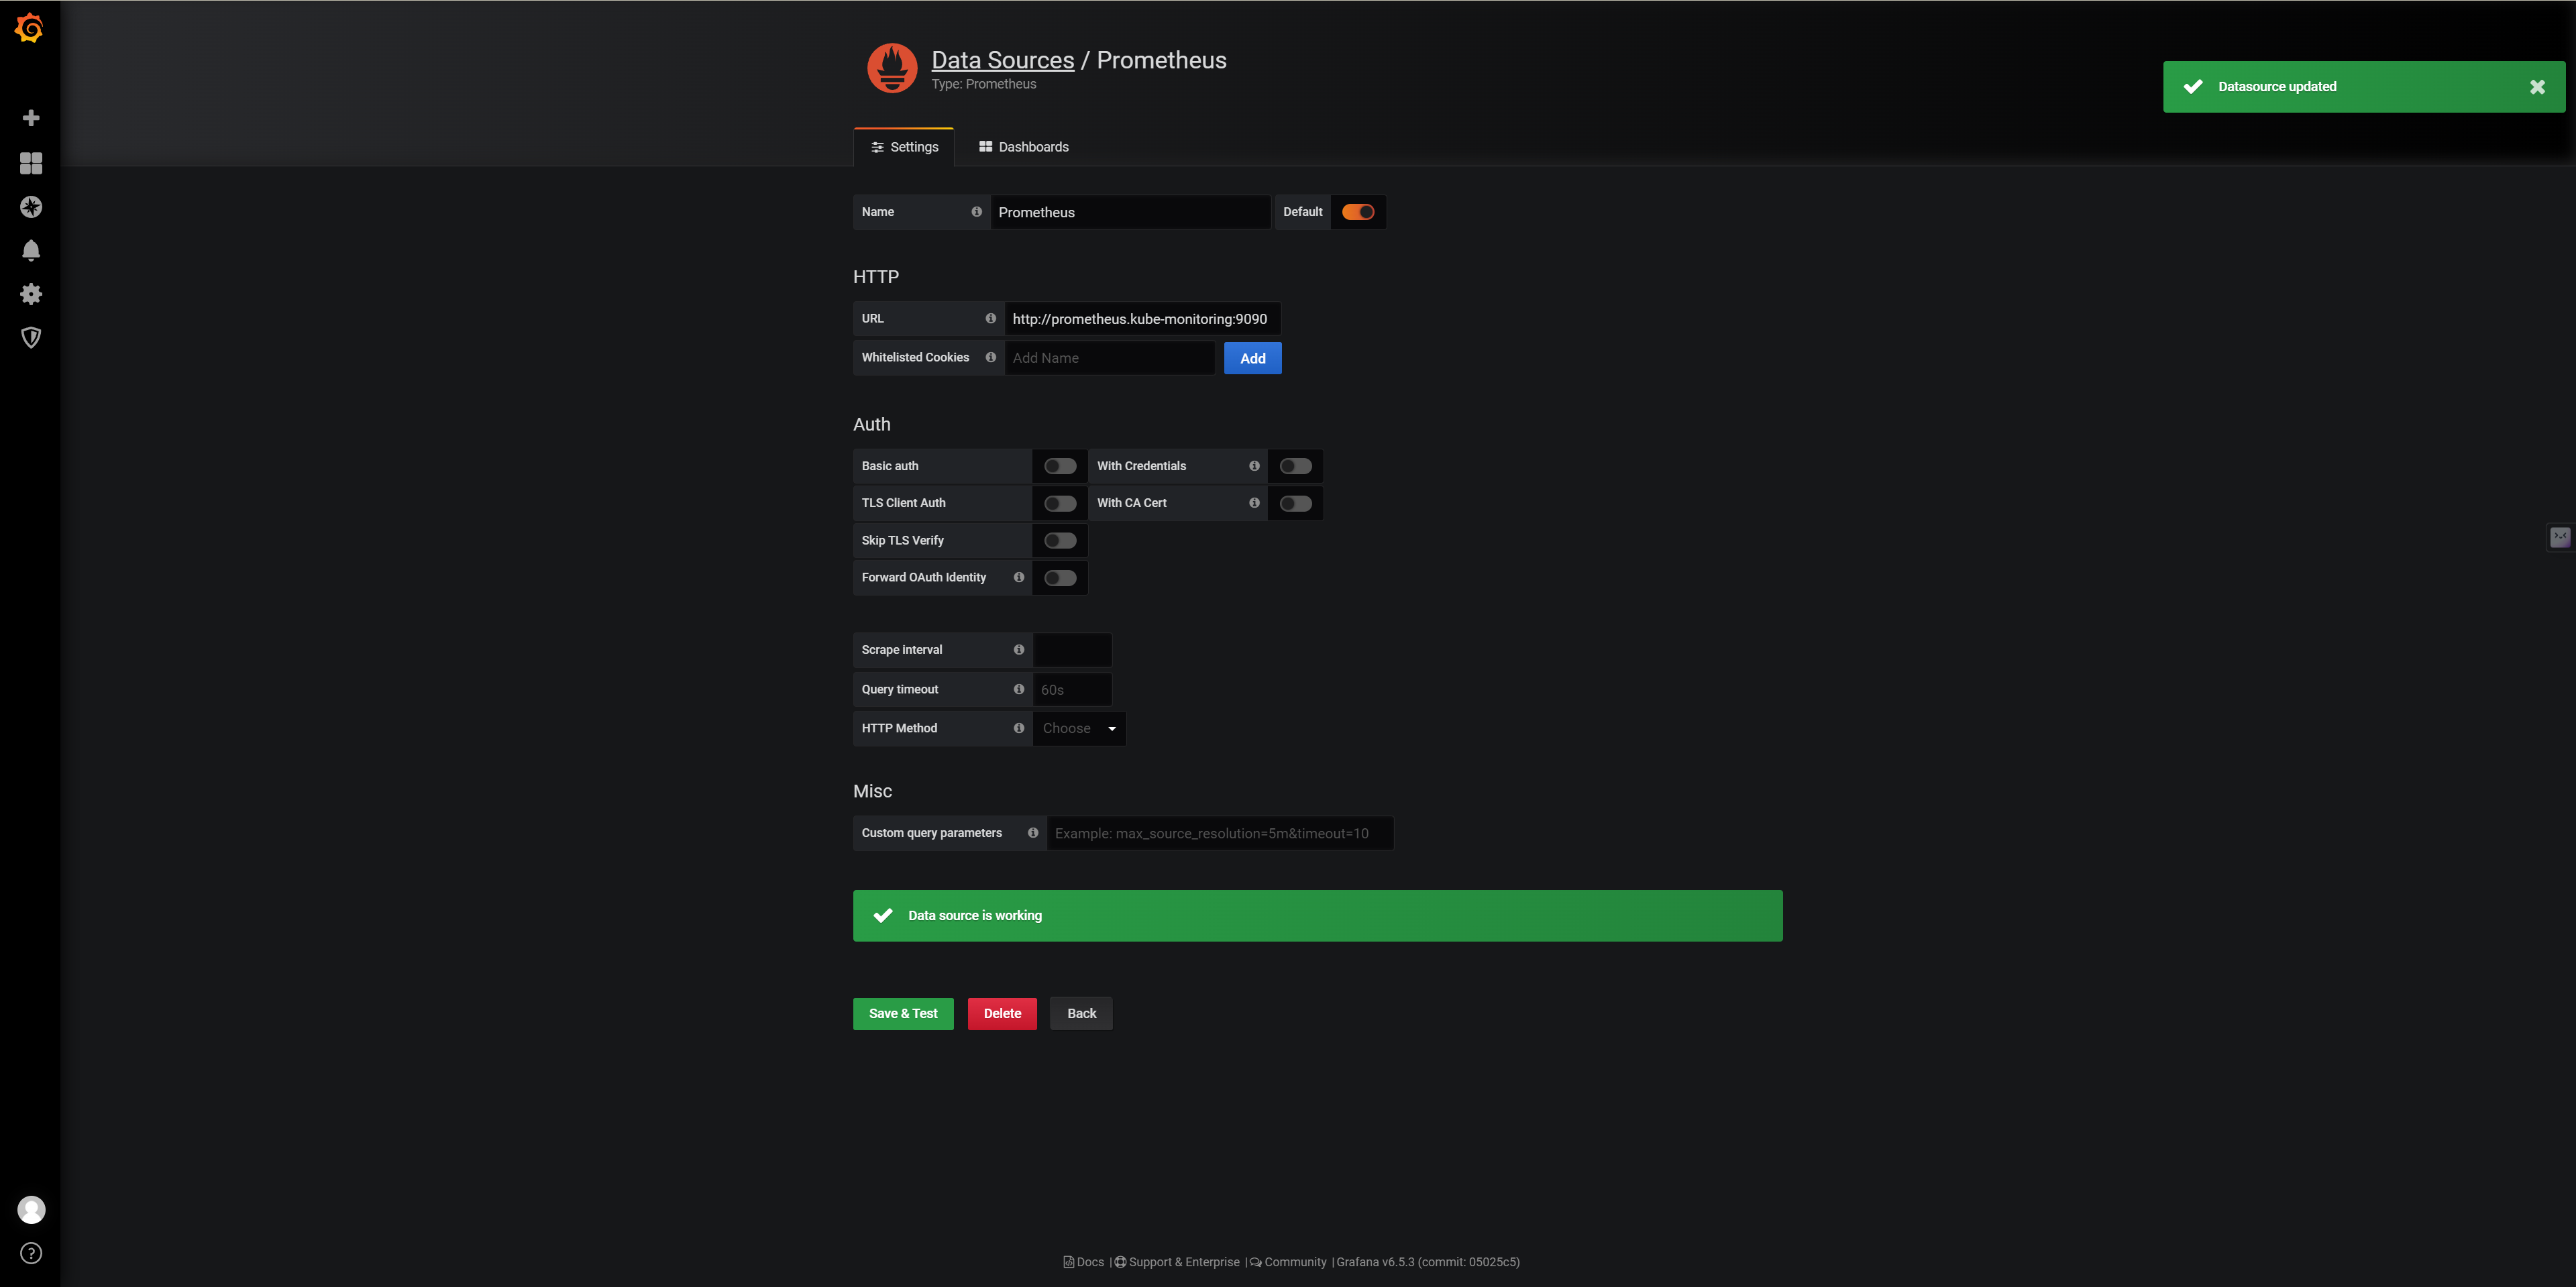Screen dimensions: 2576x1287
Task: Turn on Skip TLS Verify switch
Action: 1060,541
